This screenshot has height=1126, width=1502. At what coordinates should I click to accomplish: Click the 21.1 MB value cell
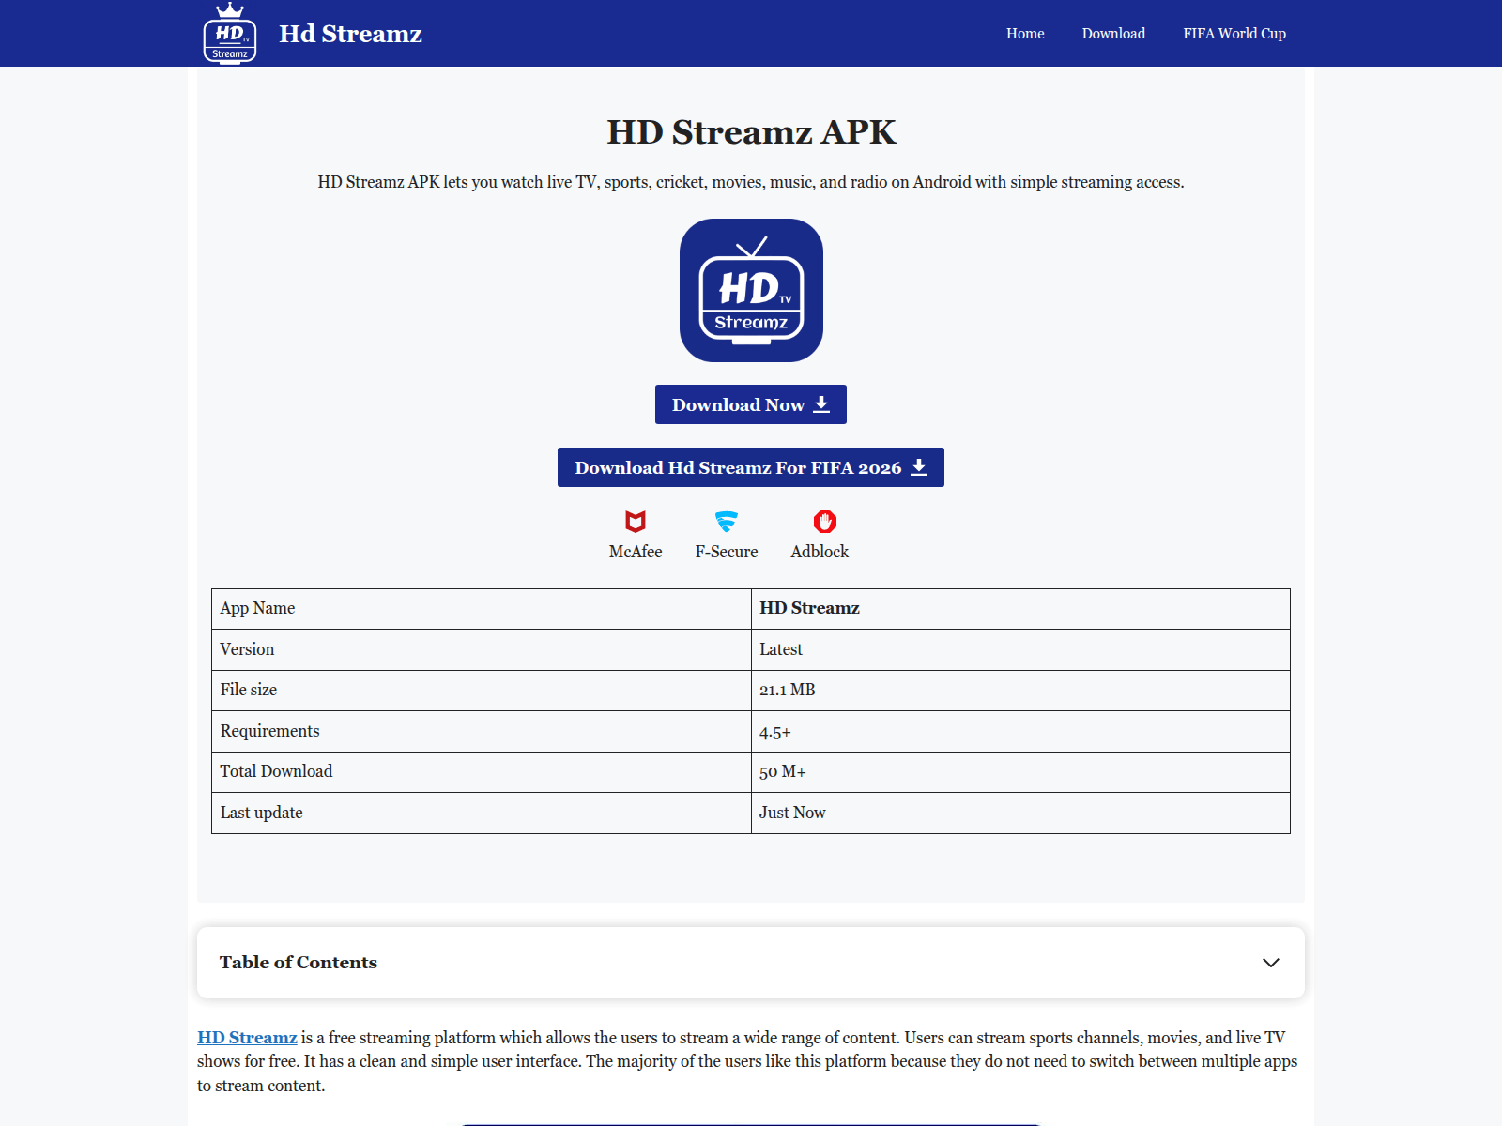point(1020,691)
